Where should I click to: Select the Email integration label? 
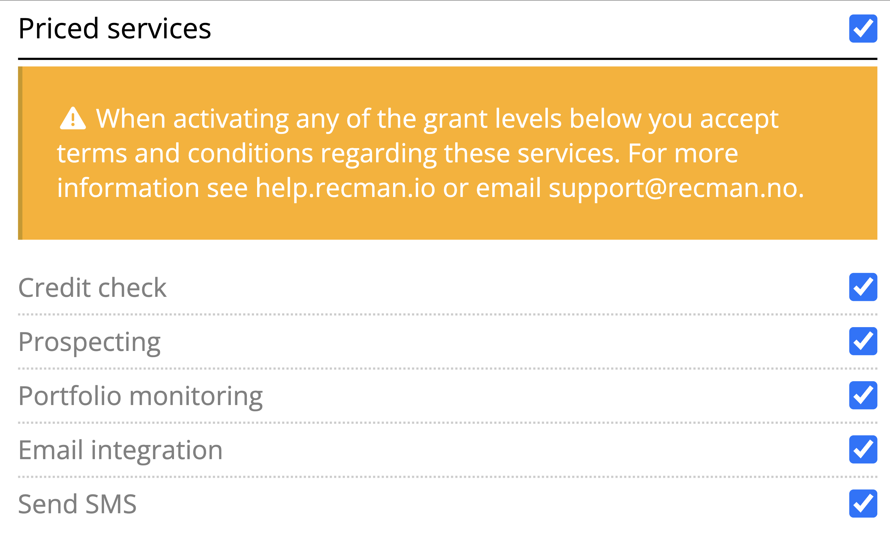[120, 450]
